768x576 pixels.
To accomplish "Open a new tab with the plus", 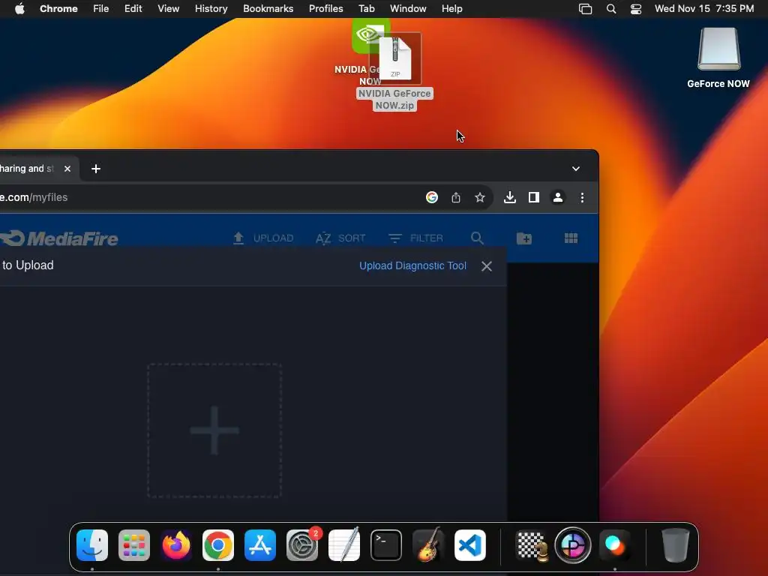I will (x=96, y=169).
